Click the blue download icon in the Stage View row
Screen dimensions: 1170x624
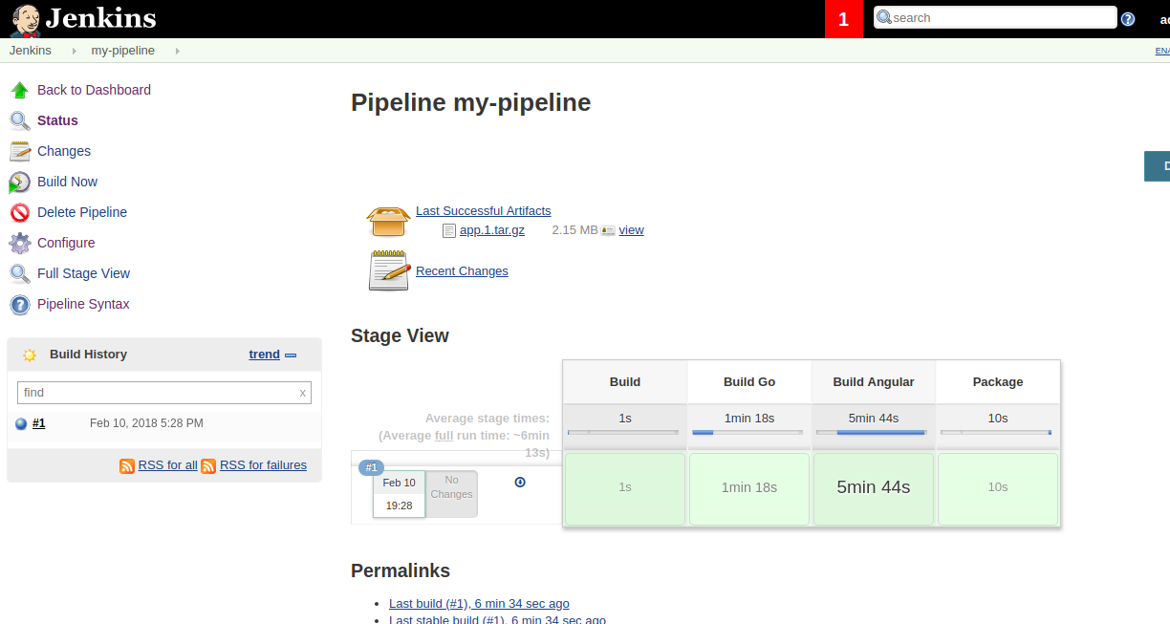520,482
